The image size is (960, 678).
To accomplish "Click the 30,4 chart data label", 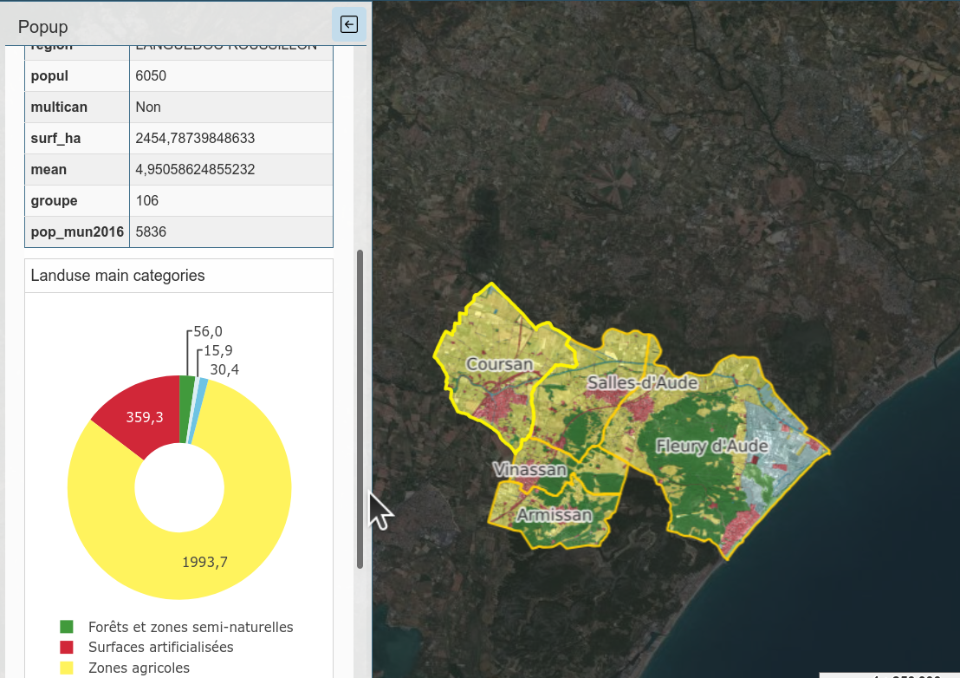I will pos(224,370).
